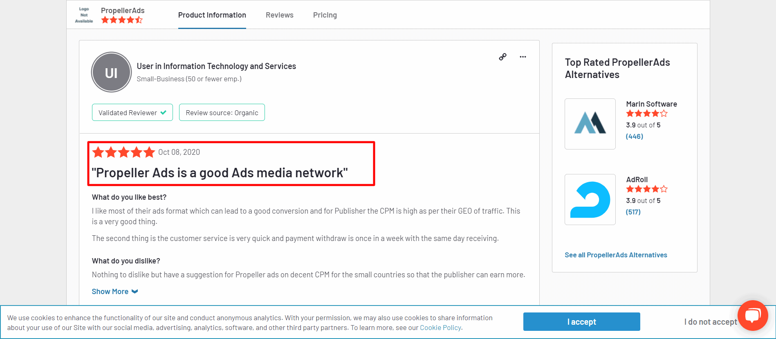Screen dimensions: 776x339
Task: Open the Marin Software product link
Action: coord(651,104)
